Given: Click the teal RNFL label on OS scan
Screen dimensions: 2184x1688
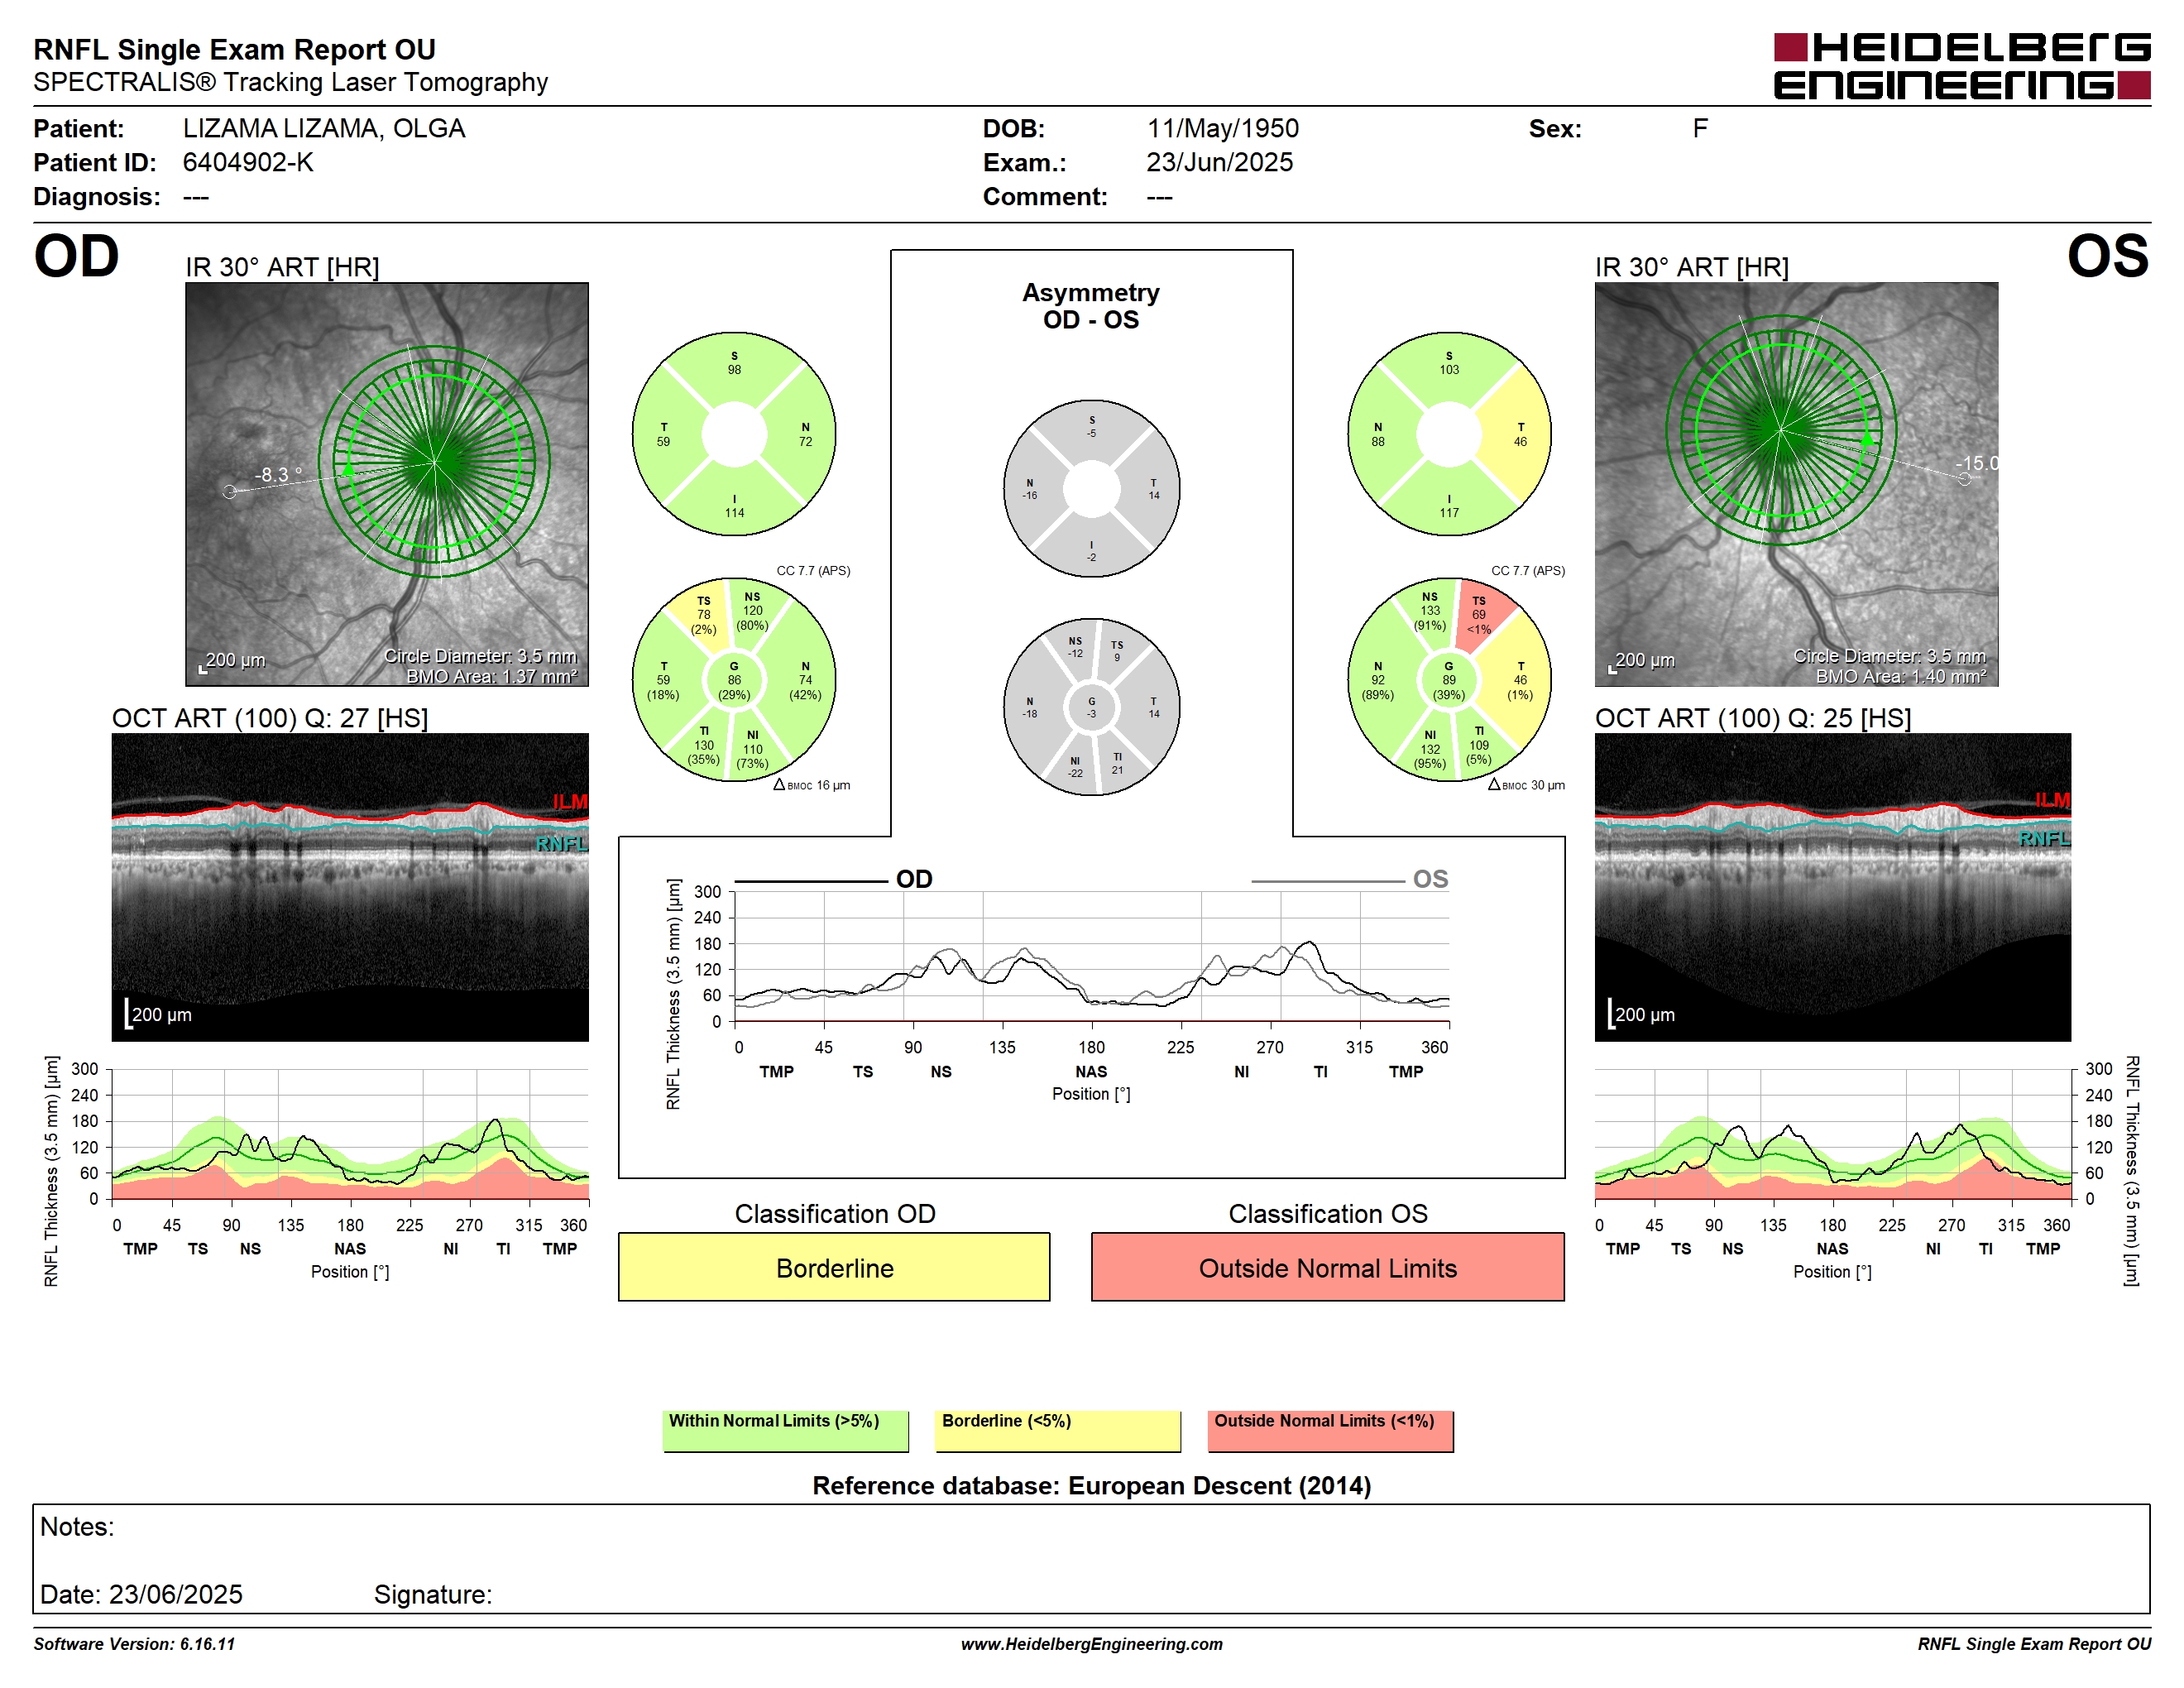Looking at the screenshot, I should 2044,839.
